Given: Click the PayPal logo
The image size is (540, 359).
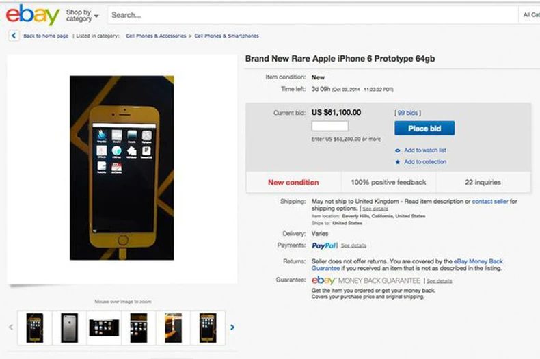Looking at the screenshot, I should pos(323,245).
